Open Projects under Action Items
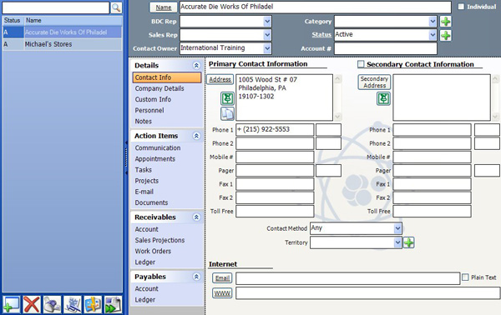 [147, 181]
